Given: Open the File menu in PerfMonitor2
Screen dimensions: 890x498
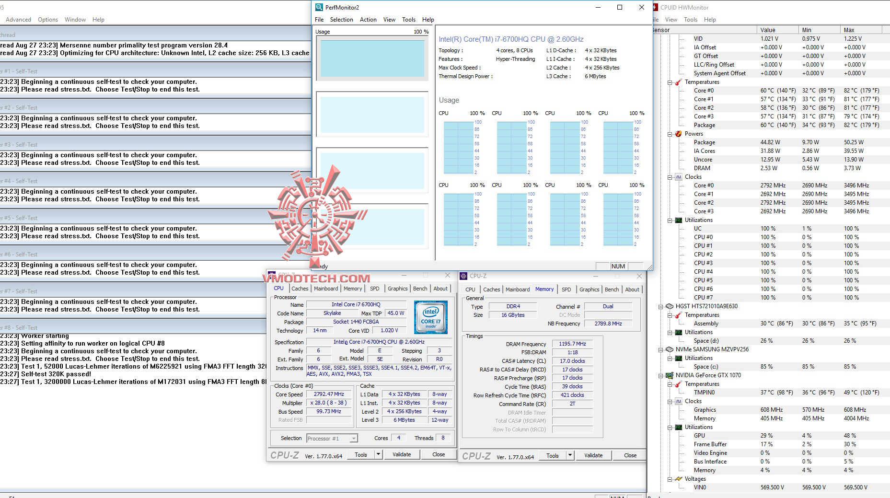Looking at the screenshot, I should point(319,20).
